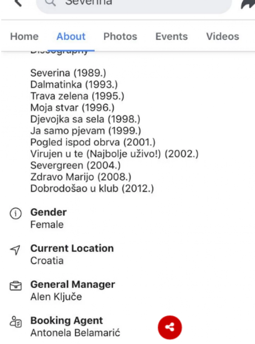Image resolution: width=255 pixels, height=344 pixels.
Task: Switch to the Photos tab
Action: point(120,36)
